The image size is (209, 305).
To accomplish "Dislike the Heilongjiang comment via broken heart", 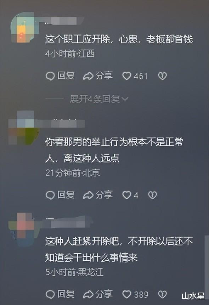I will (x=162, y=294).
